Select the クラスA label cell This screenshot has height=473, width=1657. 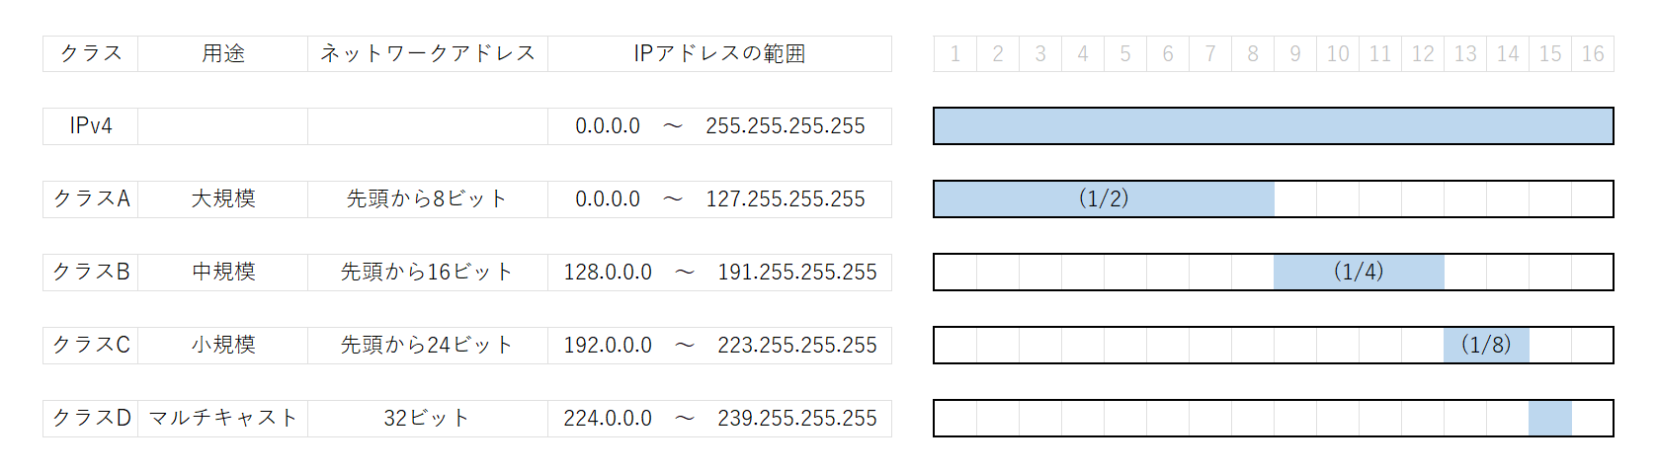(91, 199)
